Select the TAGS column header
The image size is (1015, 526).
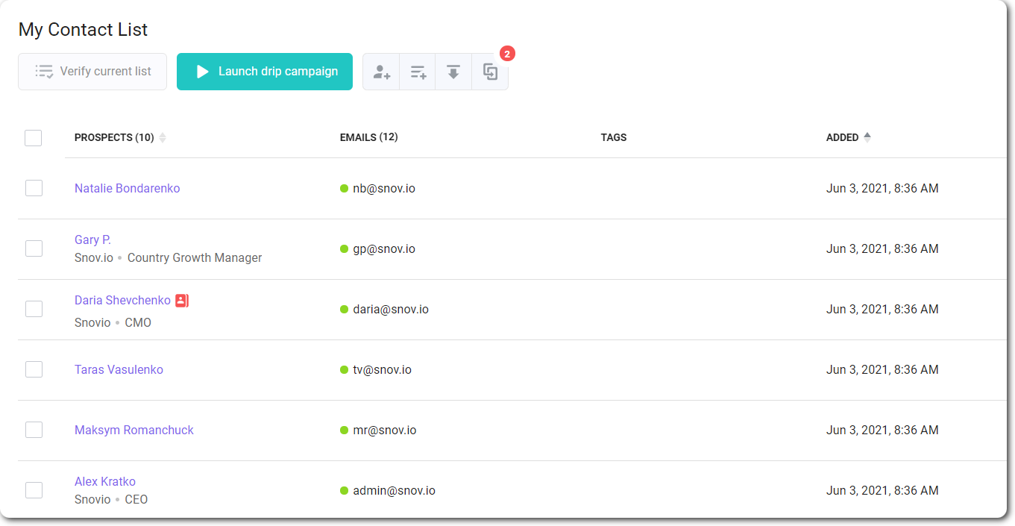(614, 137)
